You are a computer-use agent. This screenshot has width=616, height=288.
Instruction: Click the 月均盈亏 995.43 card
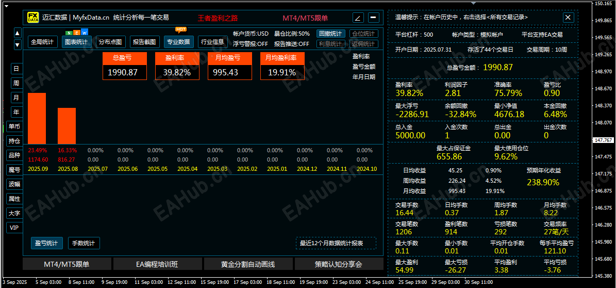tap(230, 66)
